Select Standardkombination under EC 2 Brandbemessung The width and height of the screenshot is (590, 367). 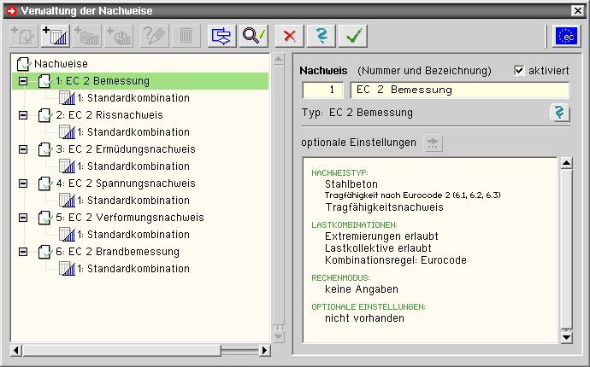[x=133, y=269]
